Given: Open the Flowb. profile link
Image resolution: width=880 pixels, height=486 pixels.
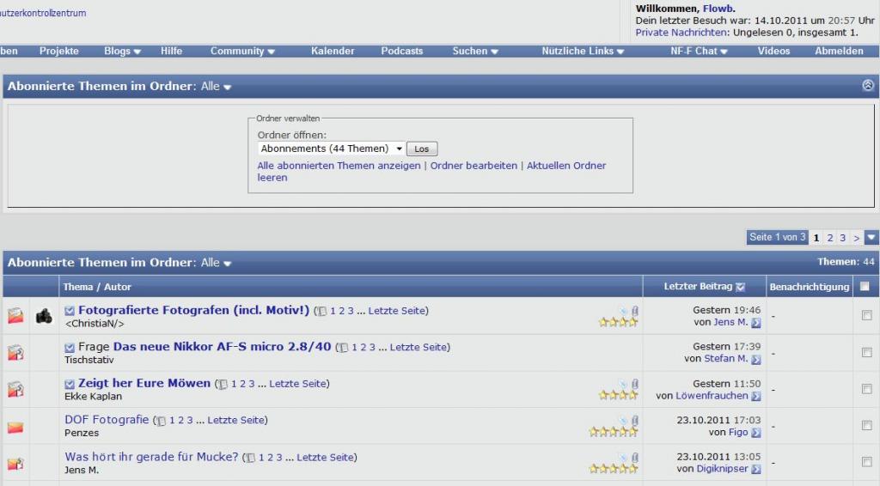Looking at the screenshot, I should (x=719, y=9).
